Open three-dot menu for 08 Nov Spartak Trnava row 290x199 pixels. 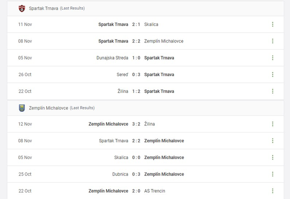click(273, 41)
